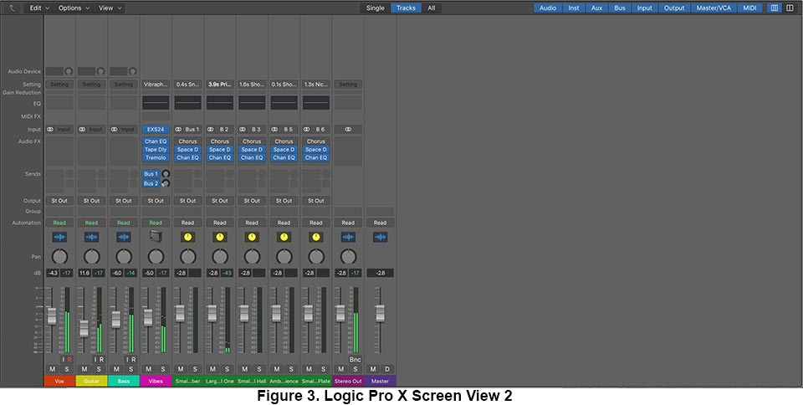Click the Master channel waveform icon
803x405 pixels.
click(380, 237)
